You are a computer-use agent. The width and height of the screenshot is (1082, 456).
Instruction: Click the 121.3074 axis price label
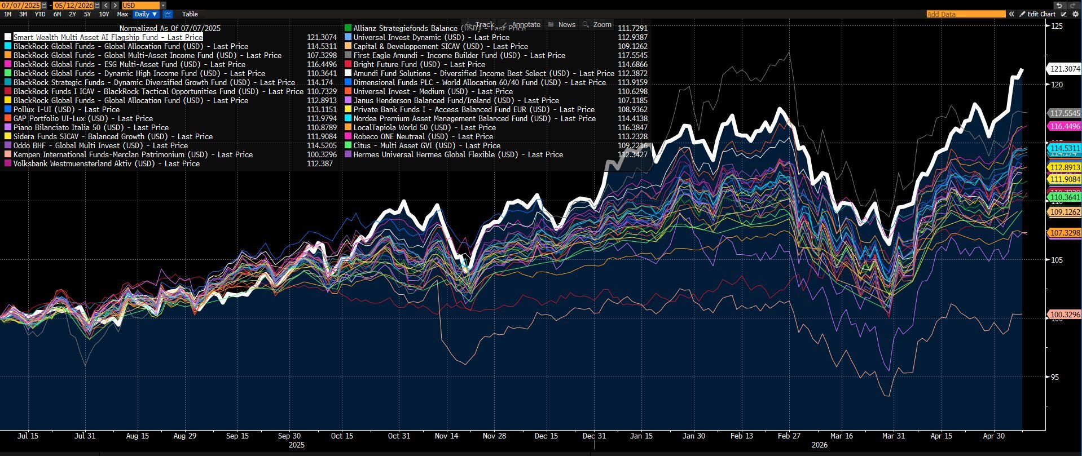(x=1063, y=69)
